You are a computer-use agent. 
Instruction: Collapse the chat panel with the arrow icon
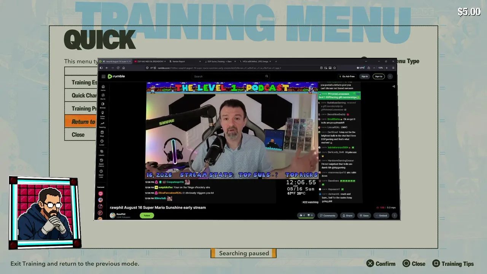point(394,86)
